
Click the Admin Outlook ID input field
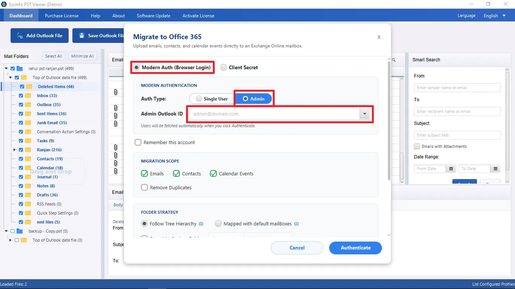pos(274,114)
